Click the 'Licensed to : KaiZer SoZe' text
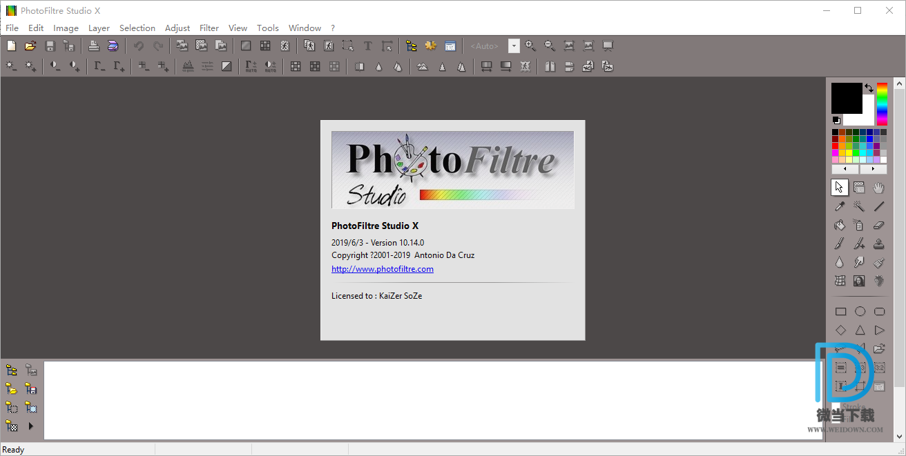906x456 pixels. (376, 296)
